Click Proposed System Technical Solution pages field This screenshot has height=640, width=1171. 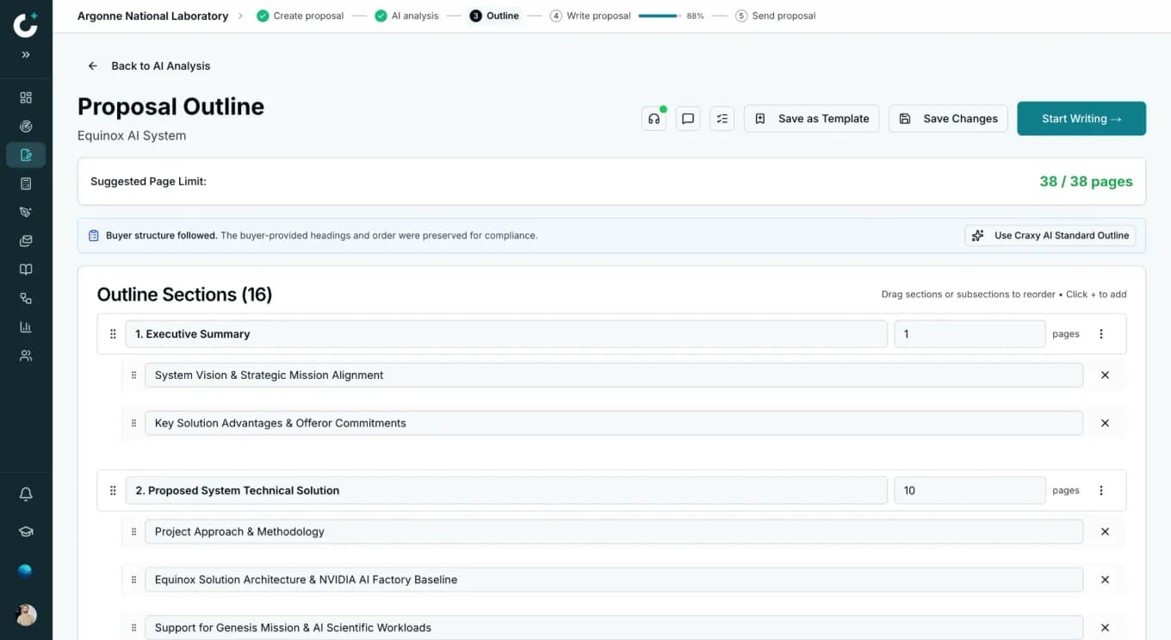click(x=970, y=491)
